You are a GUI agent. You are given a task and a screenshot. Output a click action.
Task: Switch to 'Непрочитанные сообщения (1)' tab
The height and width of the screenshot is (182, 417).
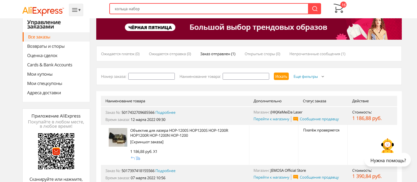[x=317, y=54]
